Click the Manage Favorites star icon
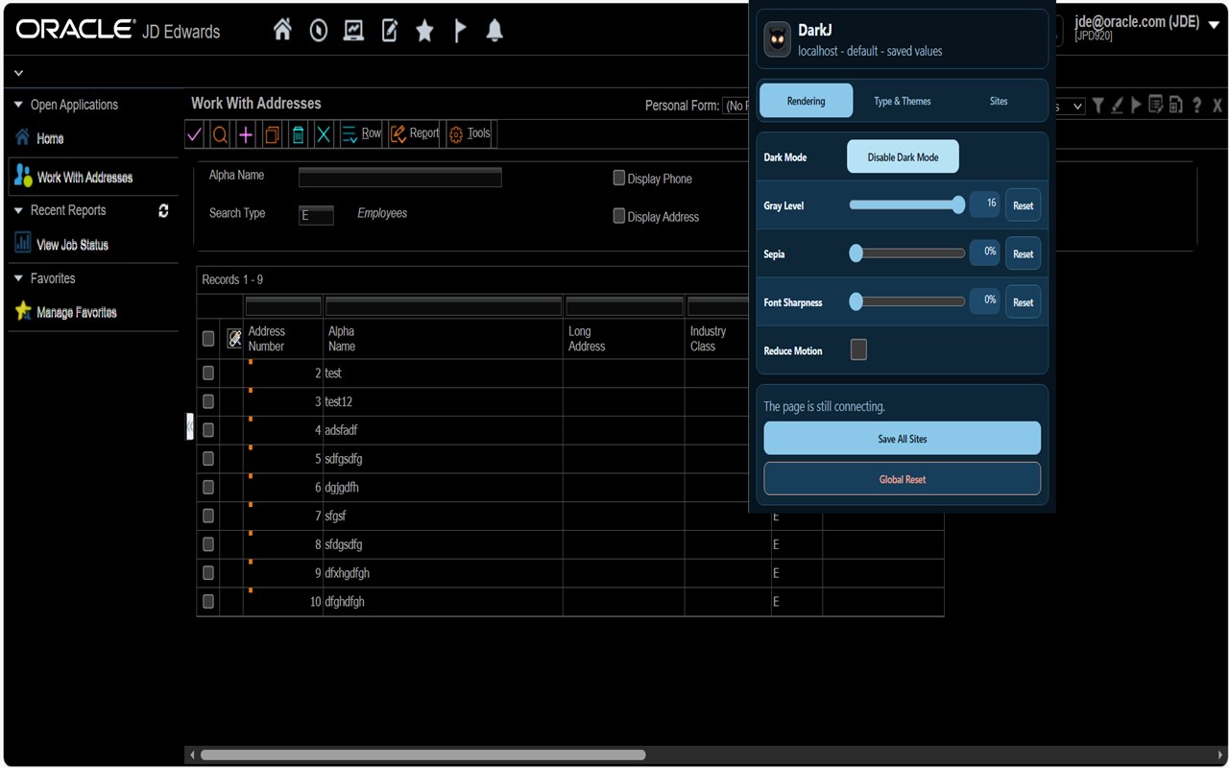The width and height of the screenshot is (1229, 768). pos(23,311)
